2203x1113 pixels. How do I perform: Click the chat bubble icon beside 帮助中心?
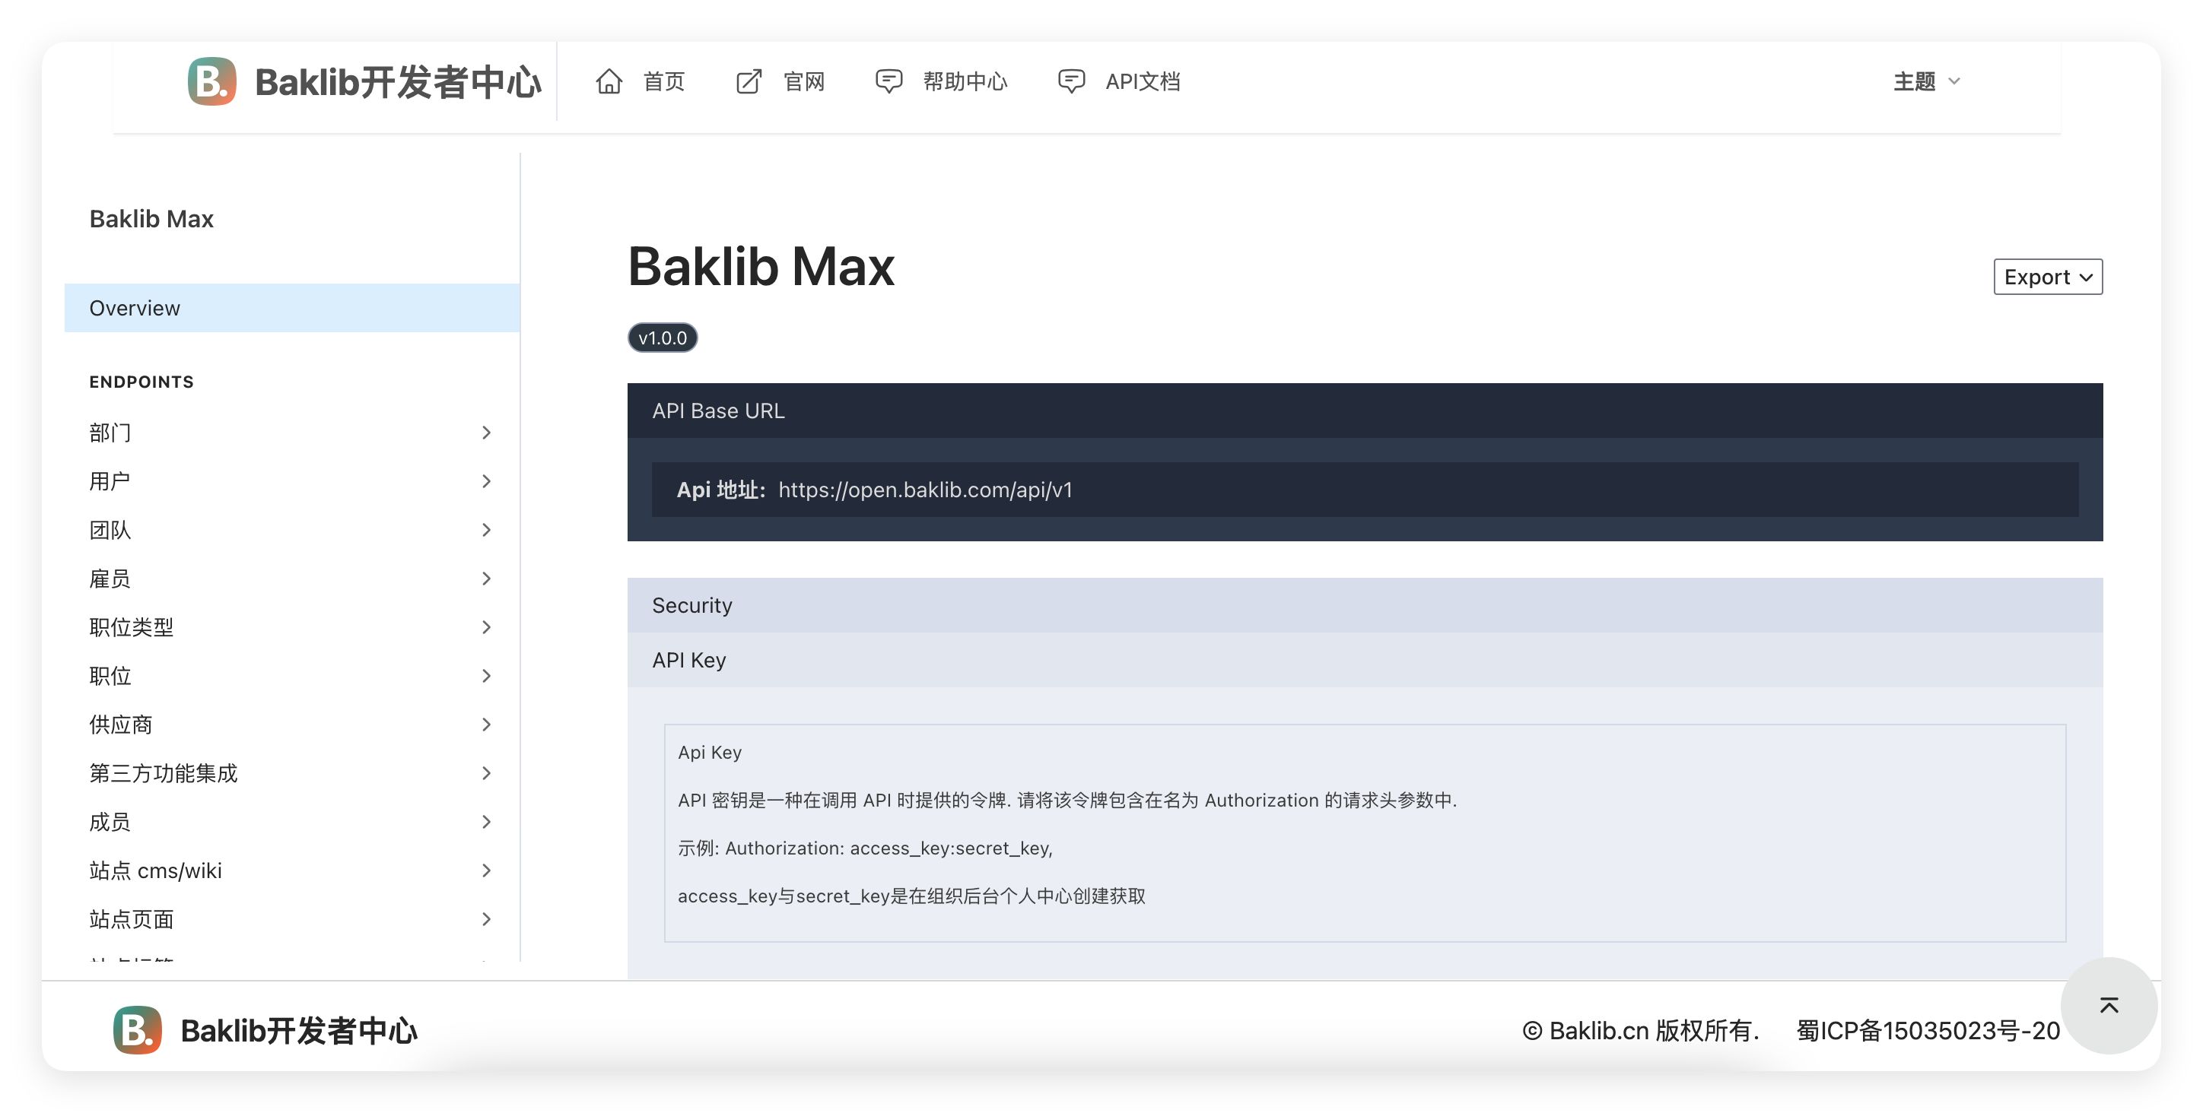click(889, 81)
